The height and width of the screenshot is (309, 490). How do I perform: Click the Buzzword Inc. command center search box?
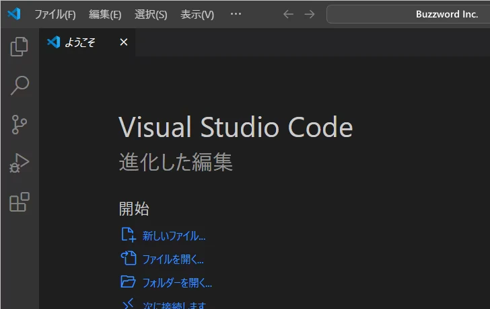[408, 14]
